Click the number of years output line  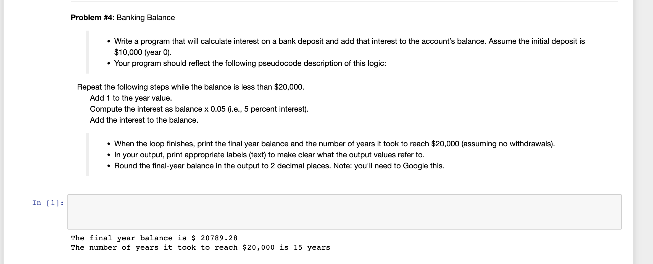coord(200,247)
